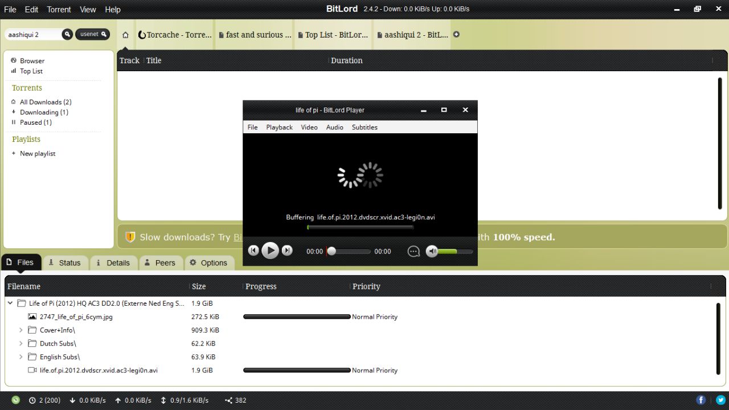Viewport: 729px width, 410px height.
Task: Click the Normal Priority cell for the jpg file
Action: [375, 317]
